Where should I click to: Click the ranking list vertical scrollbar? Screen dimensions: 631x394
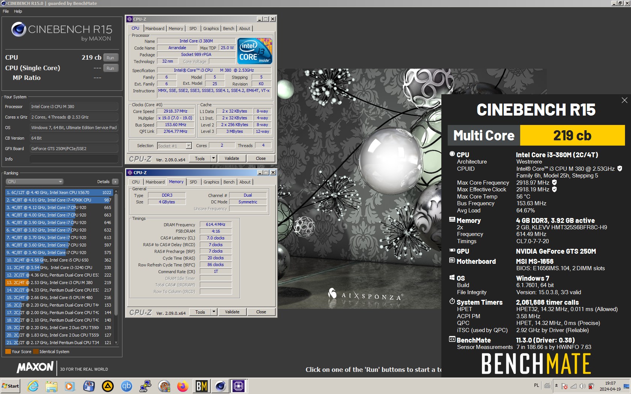click(x=116, y=267)
